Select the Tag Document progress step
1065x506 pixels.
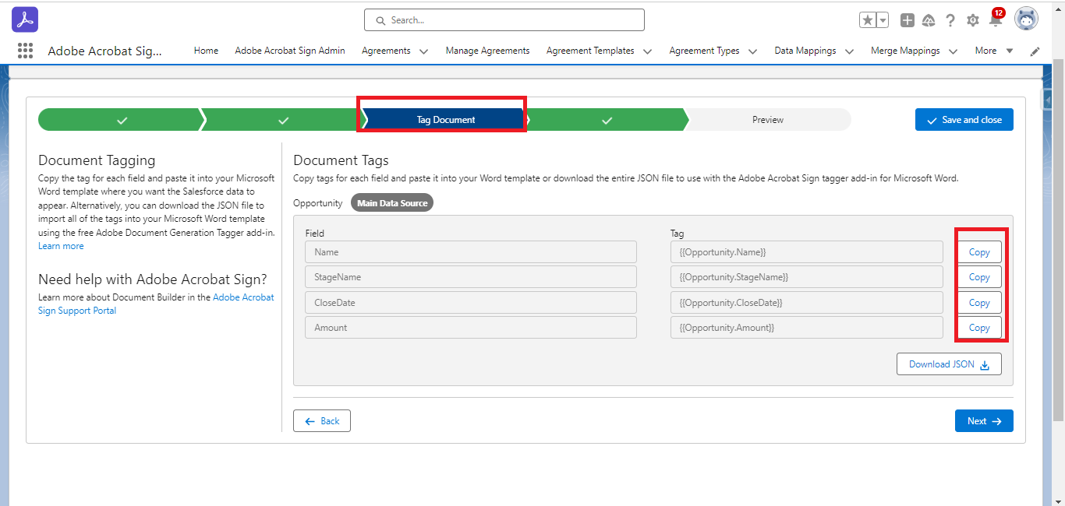445,120
